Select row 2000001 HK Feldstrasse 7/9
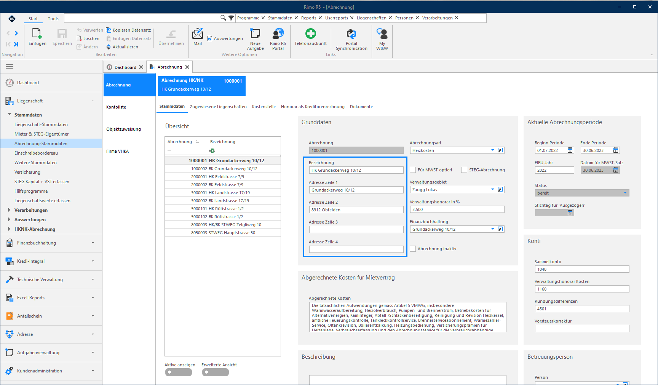658x385 pixels. point(223,177)
